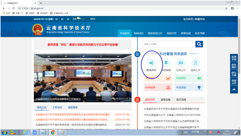Switch to the 工作动态 tab

(57, 107)
